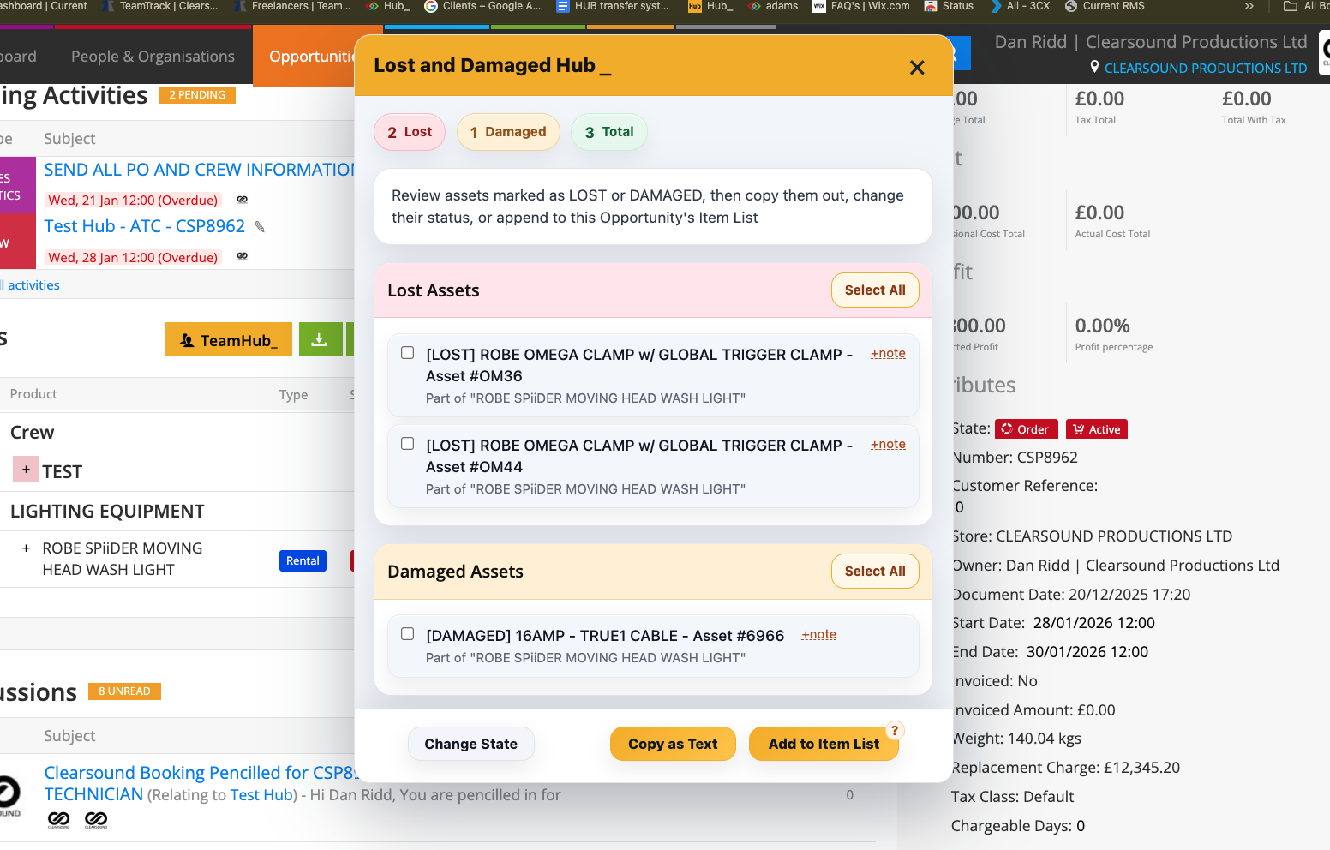Screen dimensions: 1330x850
Task: Open the help question mark badge
Action: click(895, 730)
